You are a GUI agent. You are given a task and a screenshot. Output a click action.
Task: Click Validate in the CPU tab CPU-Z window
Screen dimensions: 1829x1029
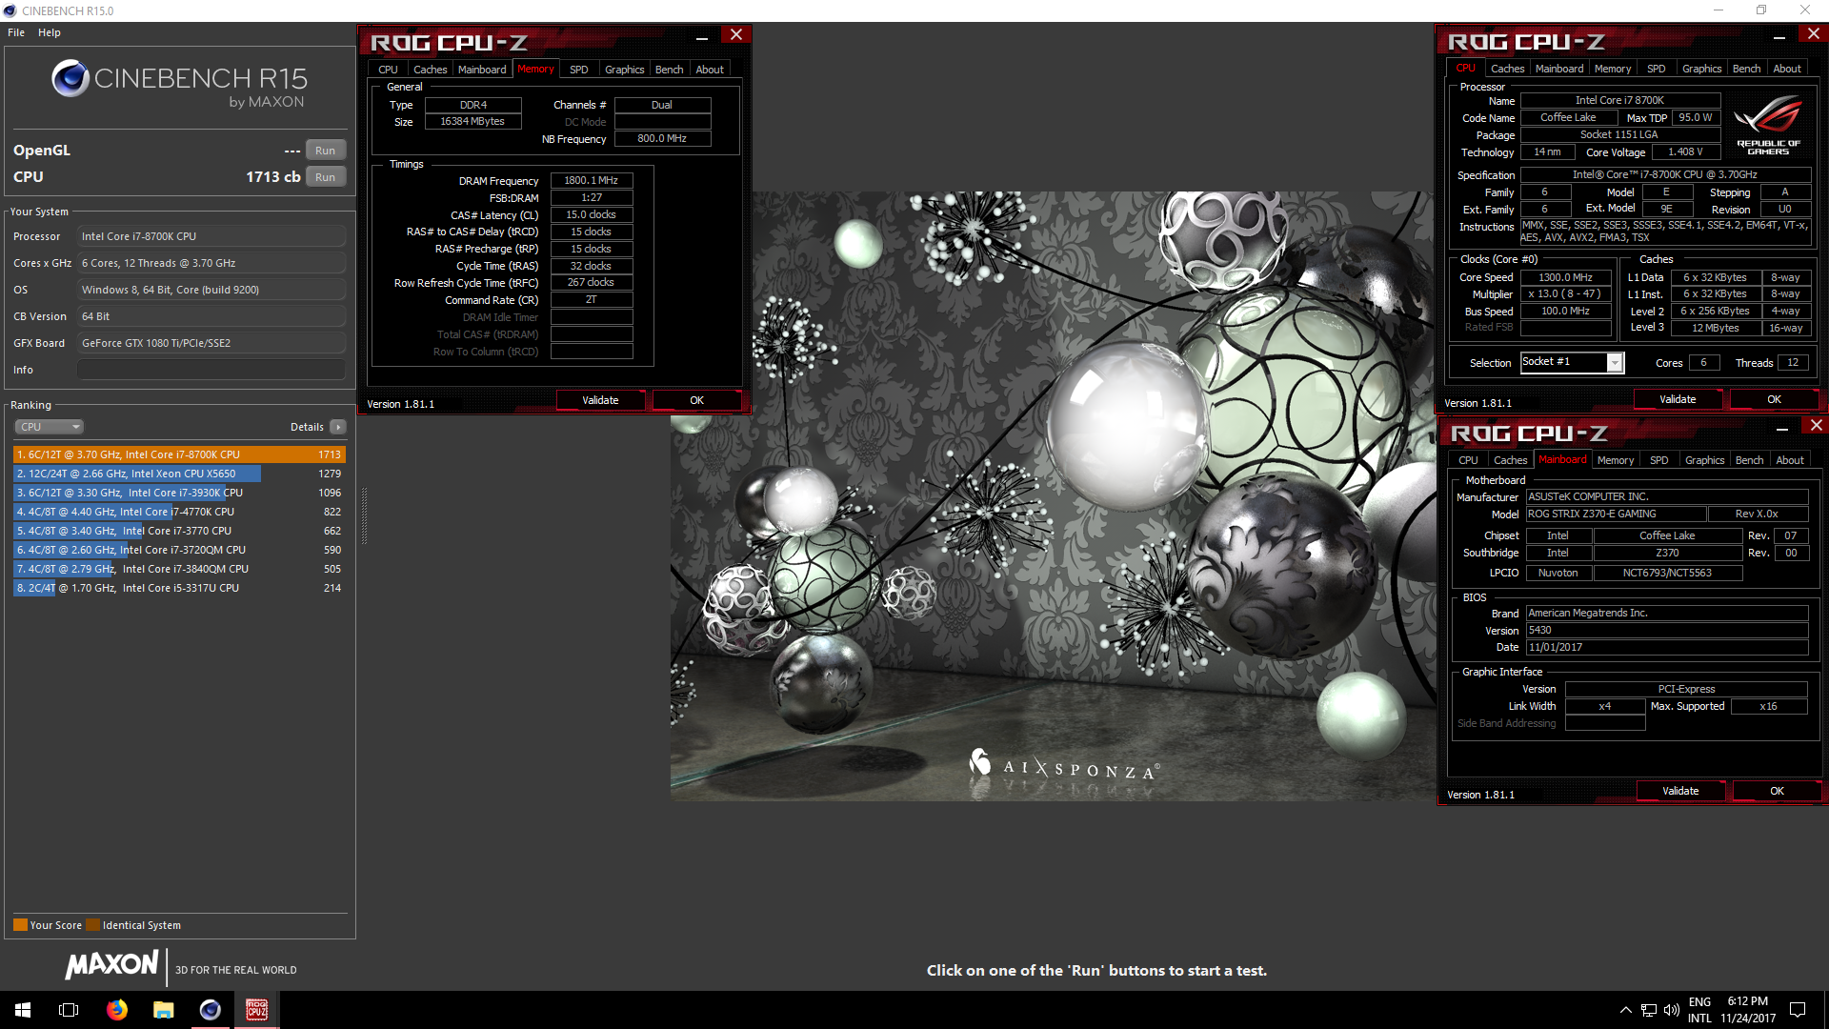1678,399
